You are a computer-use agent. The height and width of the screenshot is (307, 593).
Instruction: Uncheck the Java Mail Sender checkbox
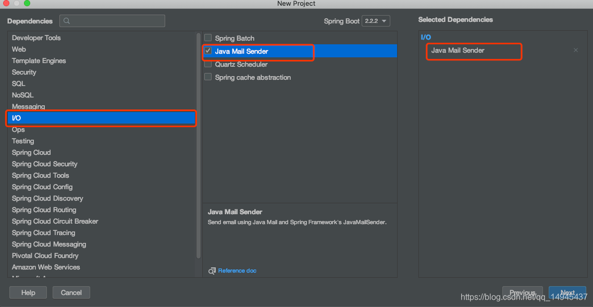pos(208,51)
